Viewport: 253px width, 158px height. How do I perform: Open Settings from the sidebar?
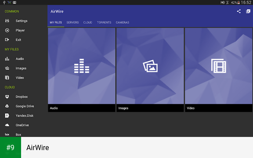point(24,21)
